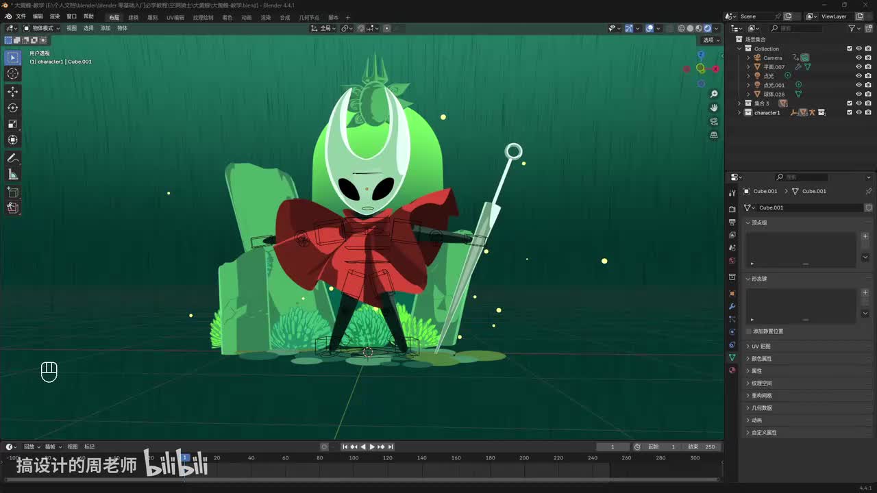Click the 结束 end frame field

click(x=702, y=446)
